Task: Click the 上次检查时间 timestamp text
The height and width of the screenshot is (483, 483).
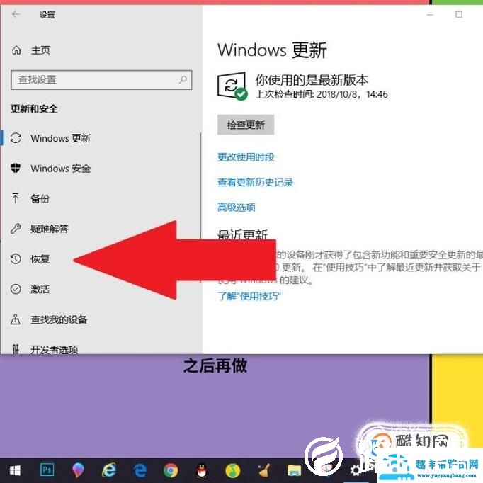Action: 322,94
